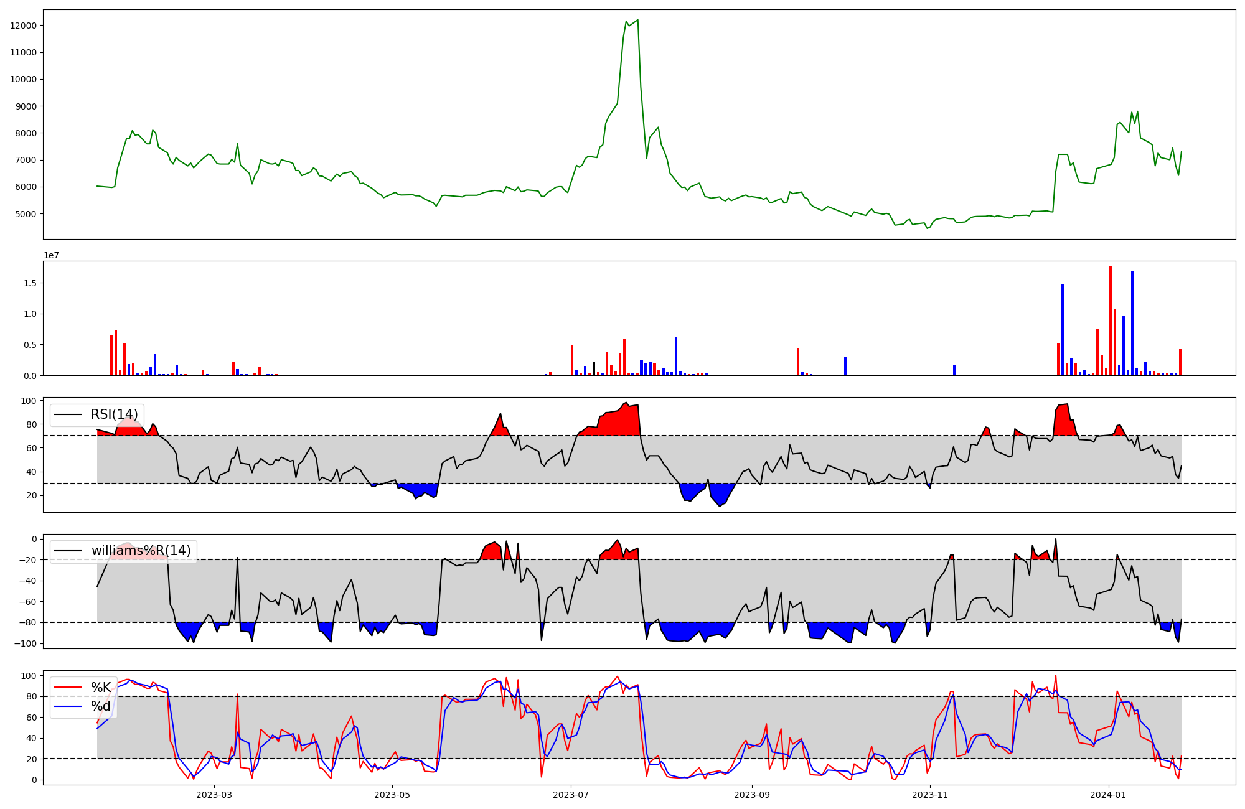The height and width of the screenshot is (809, 1245).
Task: Click the tallest blue volume bar near 2024-01
Action: pos(1132,322)
